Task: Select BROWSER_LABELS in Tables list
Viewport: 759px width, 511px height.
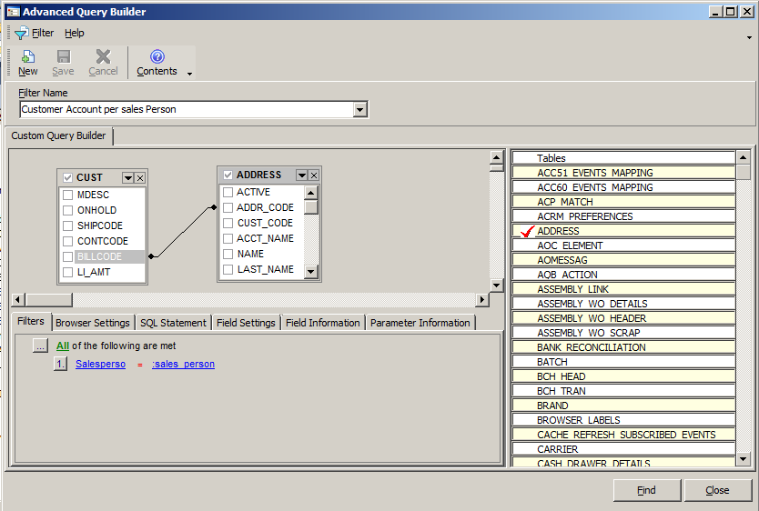Action: [x=623, y=421]
